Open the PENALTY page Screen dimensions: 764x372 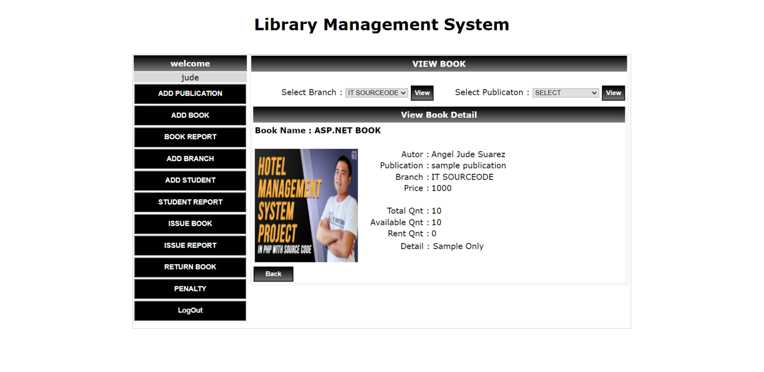pyautogui.click(x=190, y=288)
